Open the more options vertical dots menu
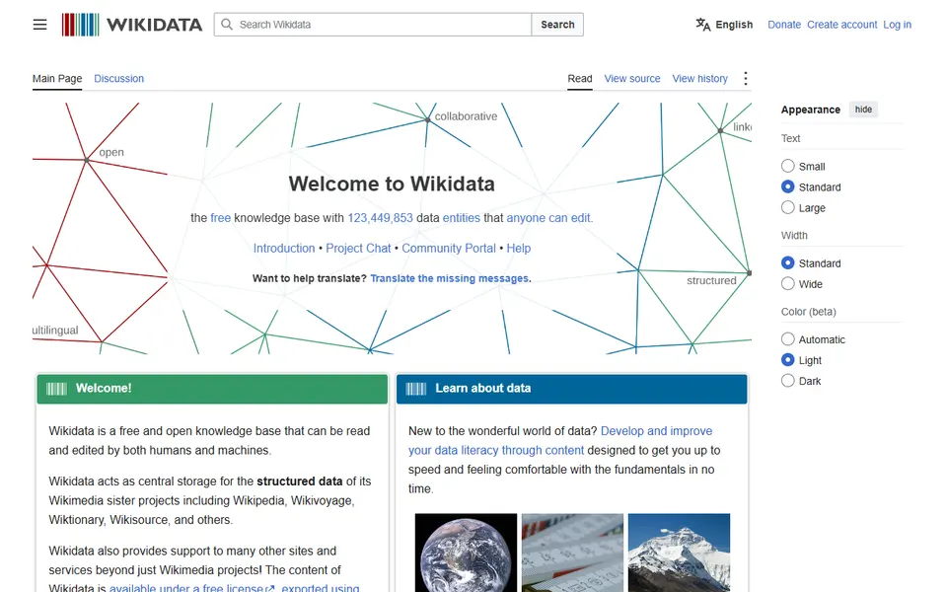This screenshot has height=592, width=947. [x=746, y=79]
